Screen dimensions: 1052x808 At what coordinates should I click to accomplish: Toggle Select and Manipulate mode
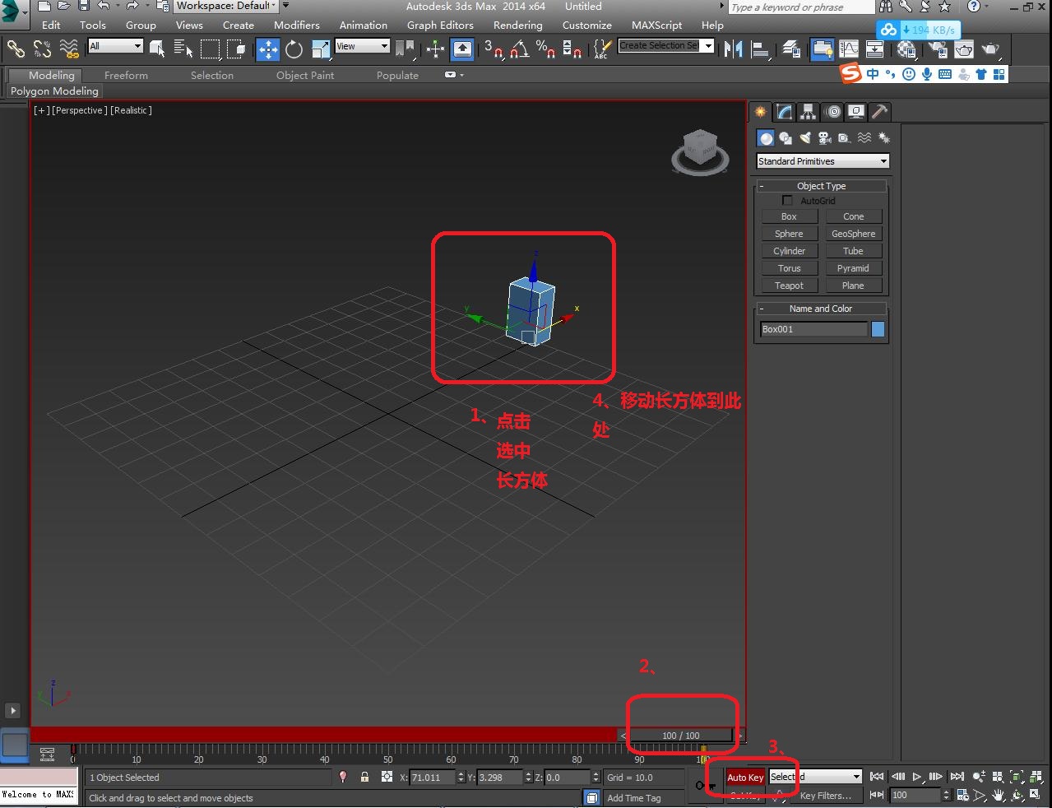coord(435,49)
